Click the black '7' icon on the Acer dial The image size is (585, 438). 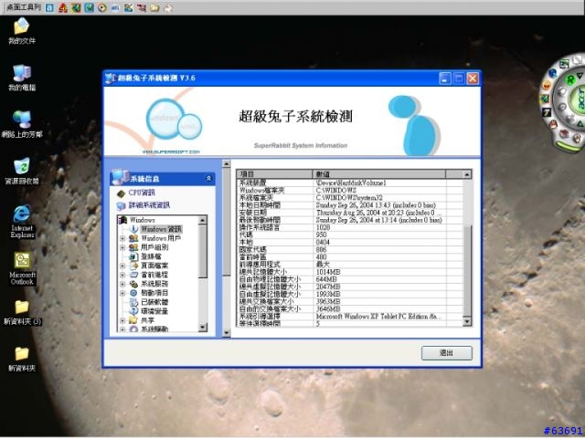547,111
